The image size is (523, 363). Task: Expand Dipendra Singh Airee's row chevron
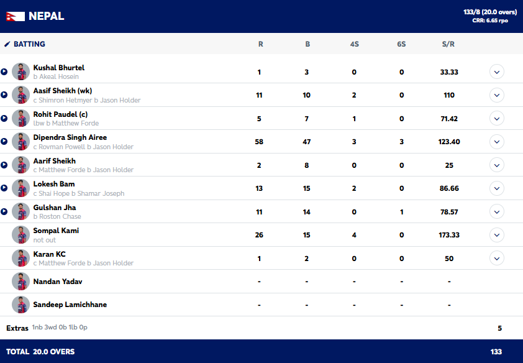click(x=496, y=142)
